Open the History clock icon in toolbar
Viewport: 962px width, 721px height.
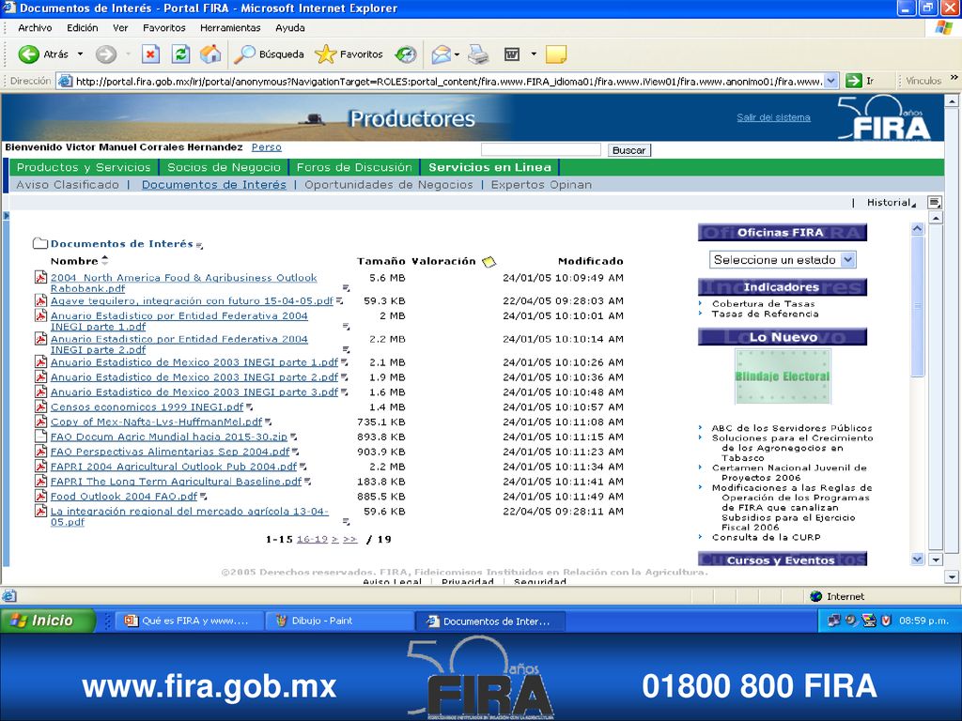tap(406, 54)
